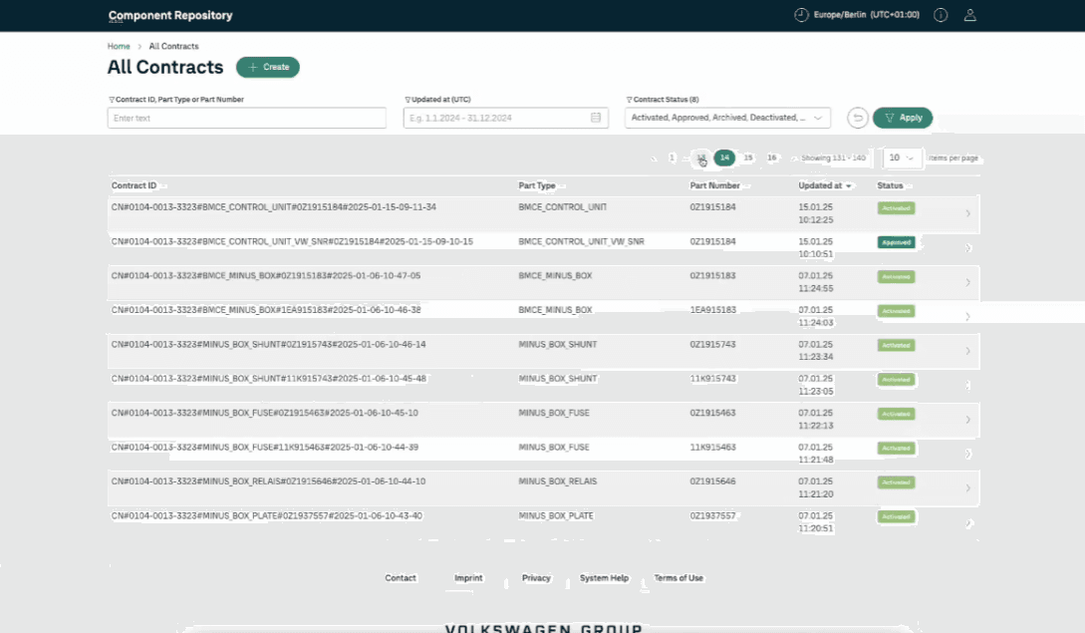The width and height of the screenshot is (1085, 633).
Task: Go to page 16
Action: 772,158
